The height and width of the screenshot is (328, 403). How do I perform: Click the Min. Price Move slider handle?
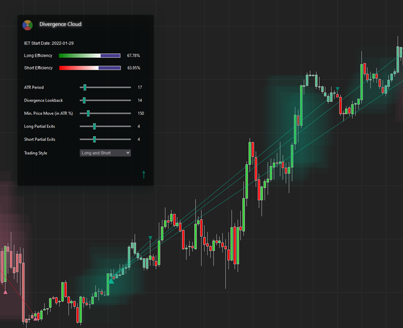coord(88,113)
